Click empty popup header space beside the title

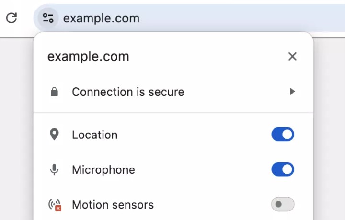[x=206, y=57]
